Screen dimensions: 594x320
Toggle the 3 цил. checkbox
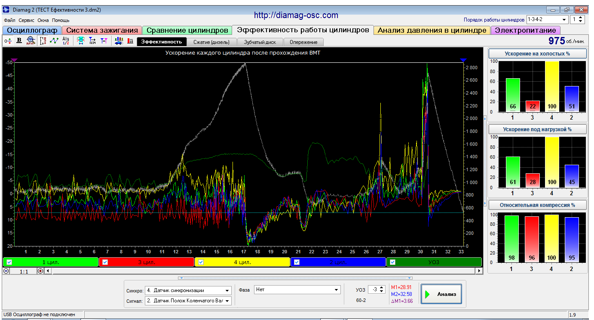[x=105, y=262]
